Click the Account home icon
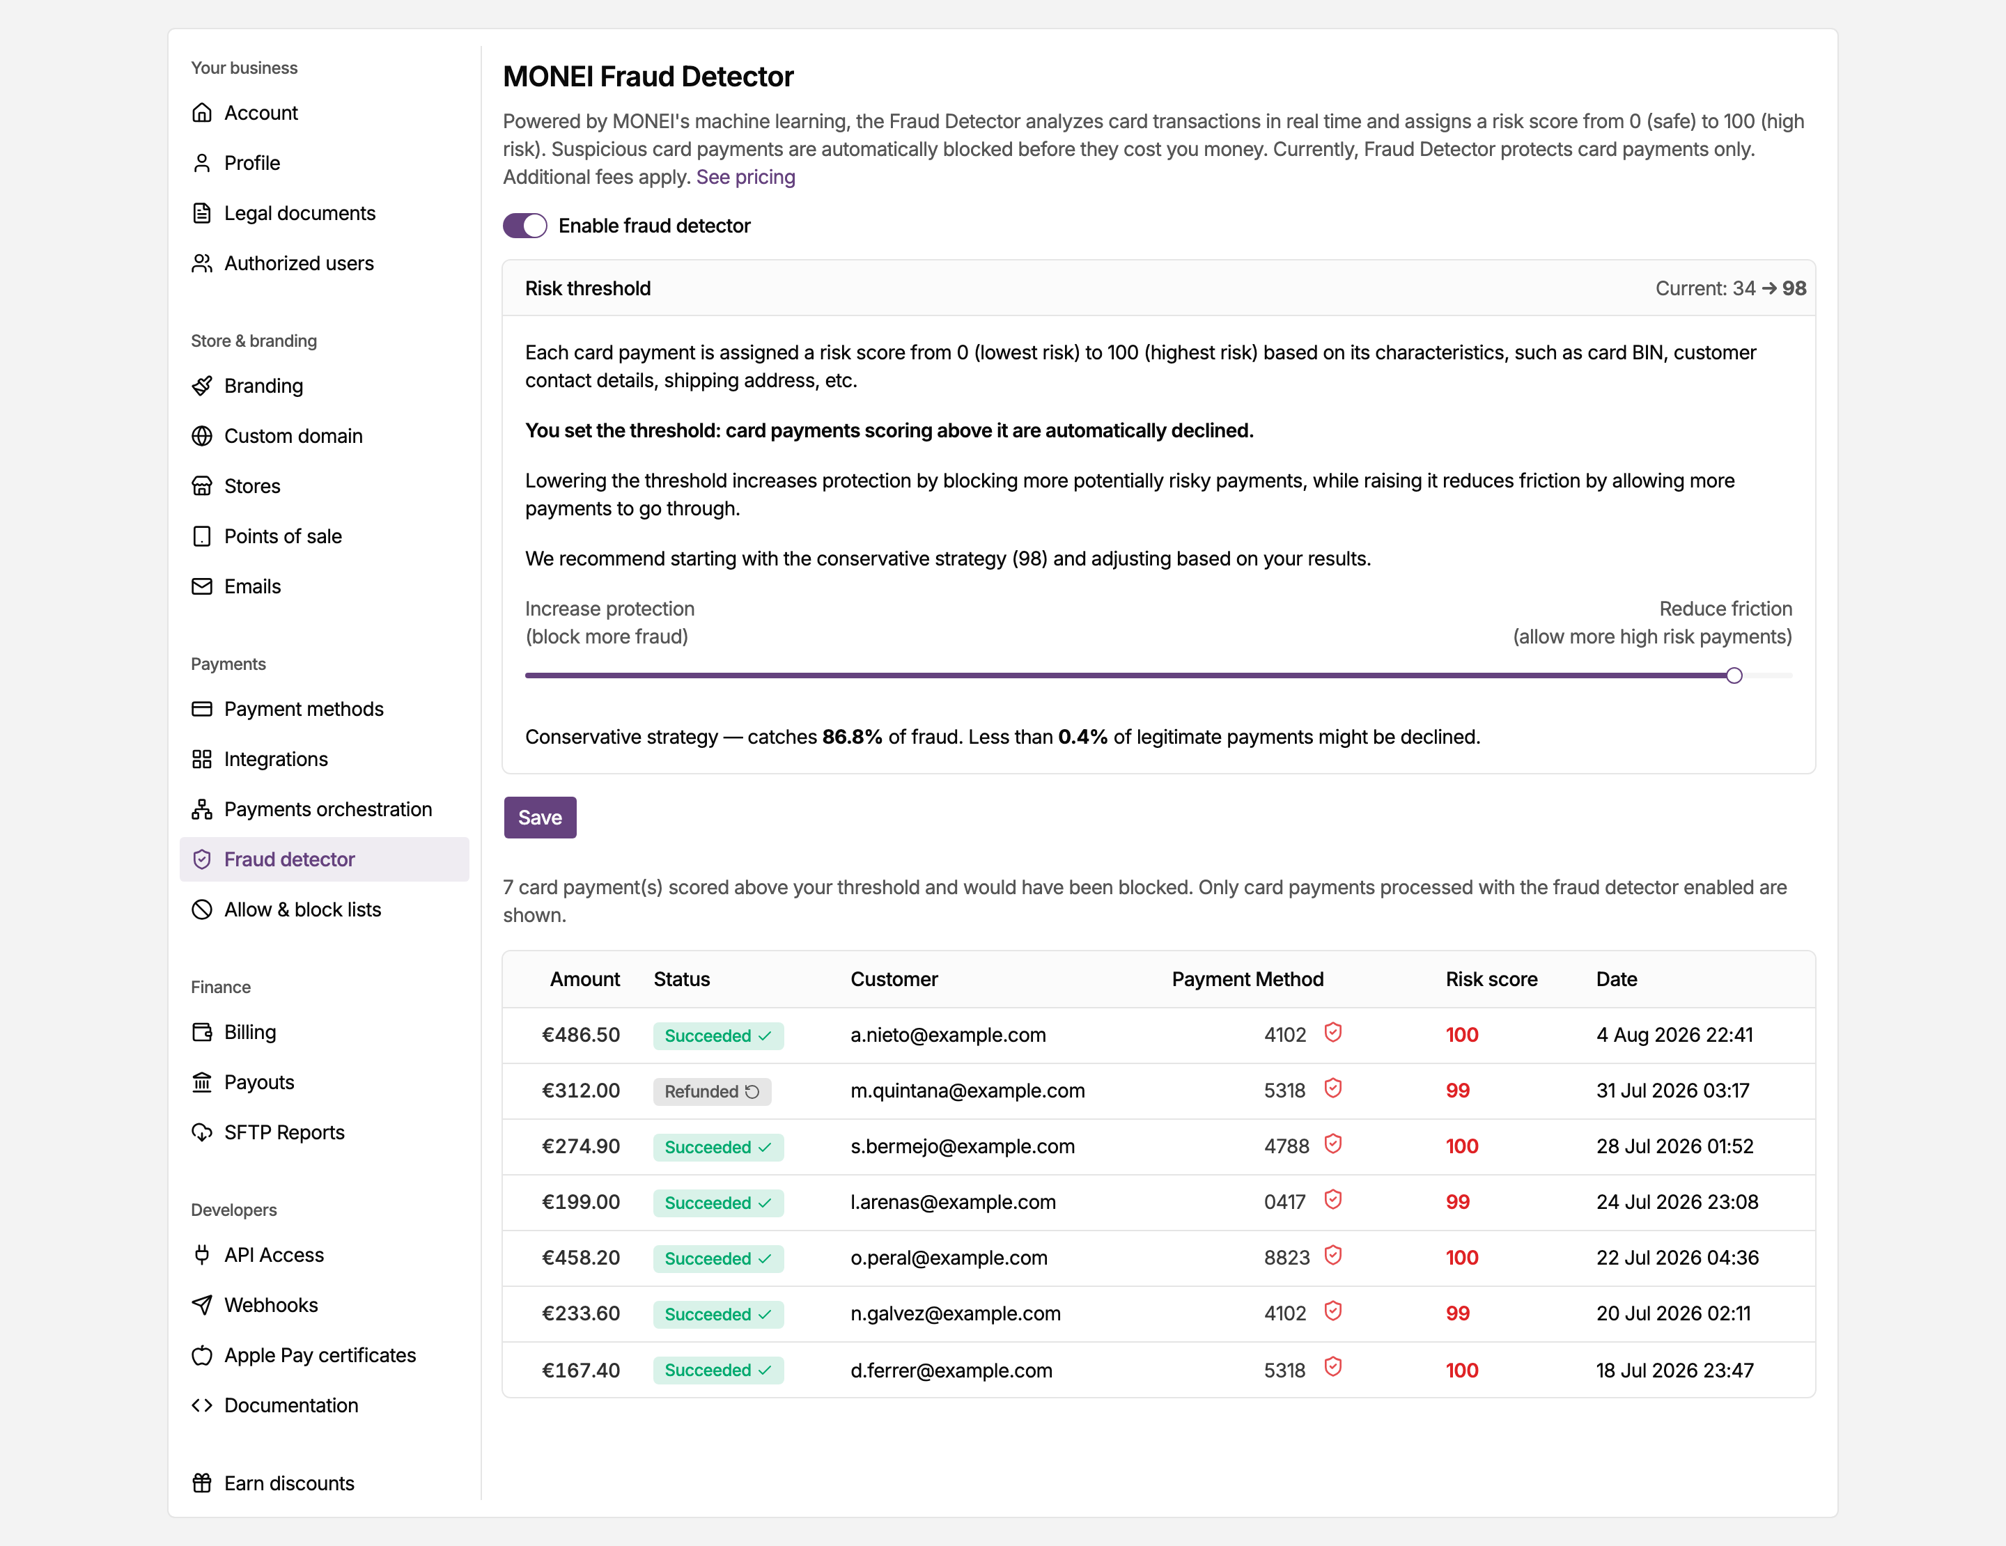Viewport: 2006px width, 1546px height. (x=202, y=113)
